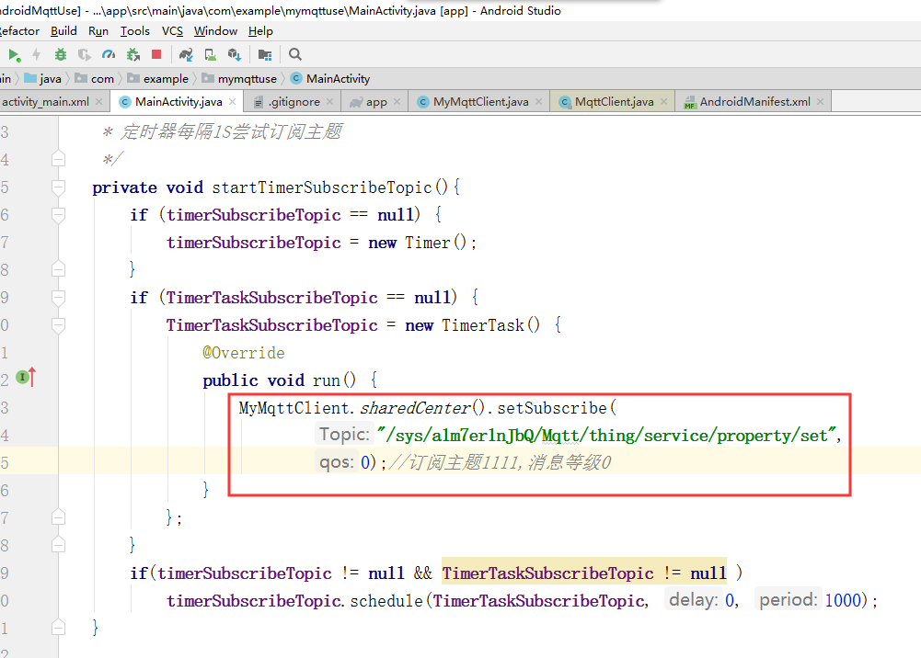Collapse startTimerSubscribeTopic method fold marker
This screenshot has width=921, height=658.
[x=58, y=187]
